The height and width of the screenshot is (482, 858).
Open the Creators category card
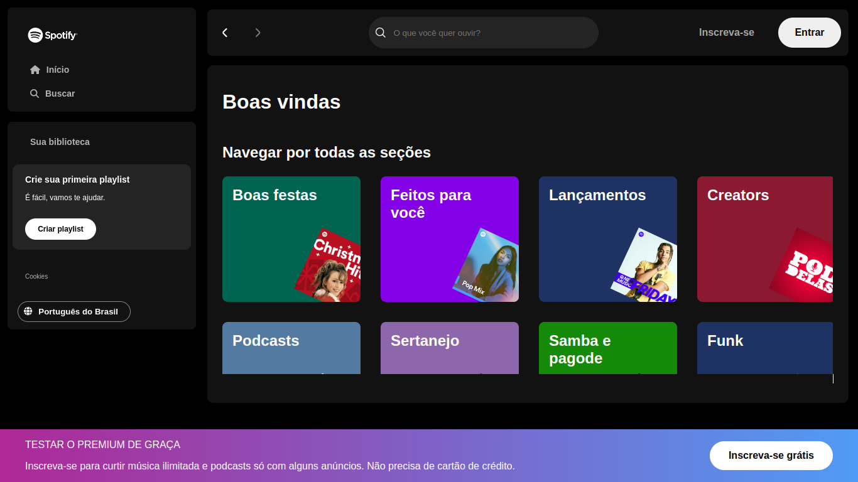click(765, 239)
